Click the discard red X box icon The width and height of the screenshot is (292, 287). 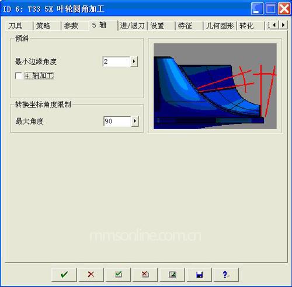point(145,275)
